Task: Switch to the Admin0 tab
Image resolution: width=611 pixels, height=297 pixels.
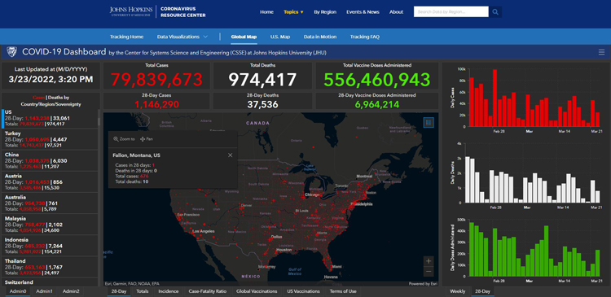Action: click(x=18, y=291)
